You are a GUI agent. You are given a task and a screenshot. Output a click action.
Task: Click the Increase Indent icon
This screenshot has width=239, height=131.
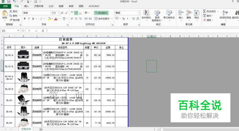(90, 19)
